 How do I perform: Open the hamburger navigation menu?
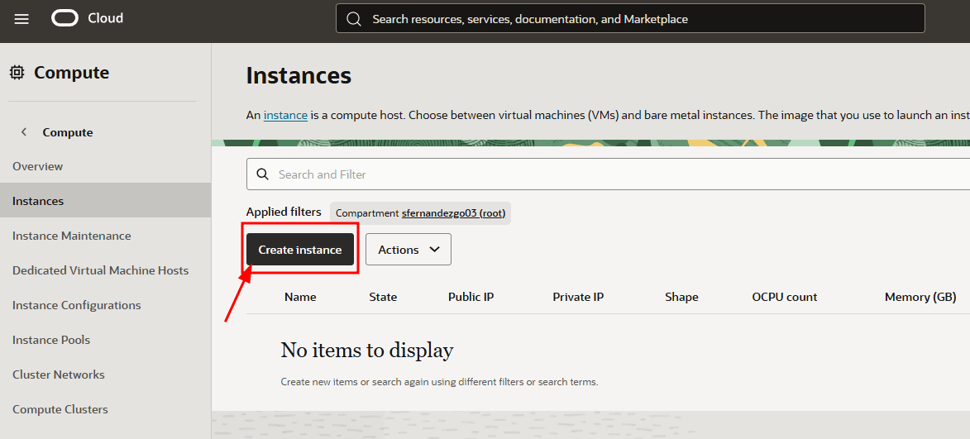tap(22, 19)
